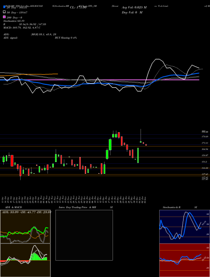Click the white 50 Day EMA legend swatch
The width and height of the screenshot is (210, 277).
4,12
